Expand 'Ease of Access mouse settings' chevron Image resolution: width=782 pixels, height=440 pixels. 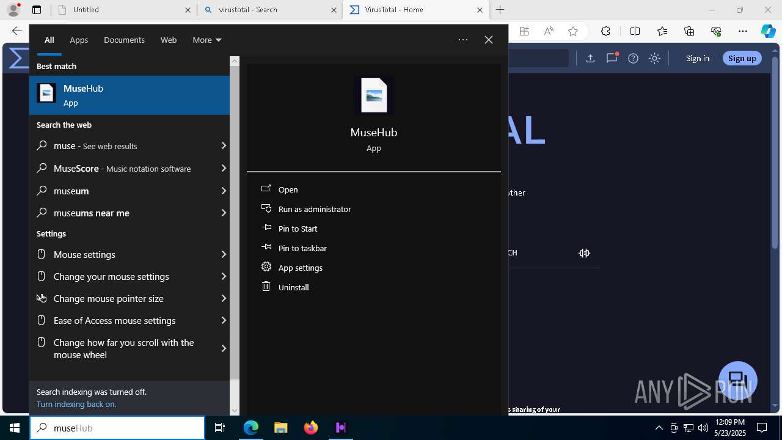click(x=224, y=320)
